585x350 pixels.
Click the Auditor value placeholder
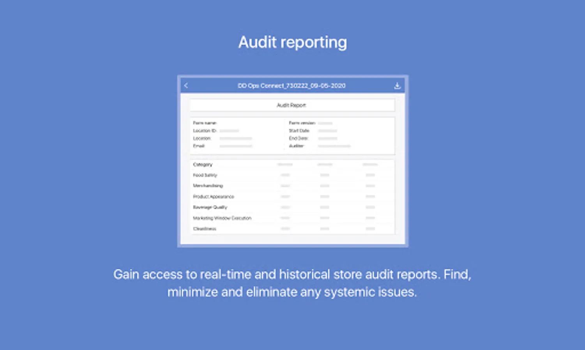click(334, 146)
